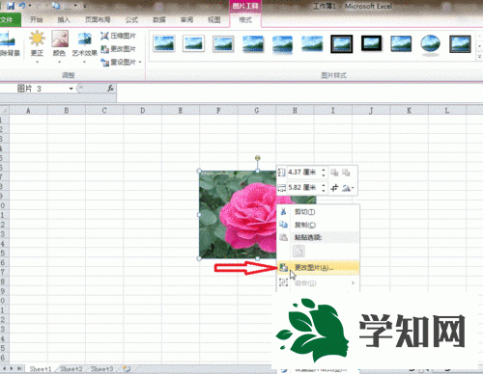Apply the first picture style thumbnail

click(x=164, y=44)
